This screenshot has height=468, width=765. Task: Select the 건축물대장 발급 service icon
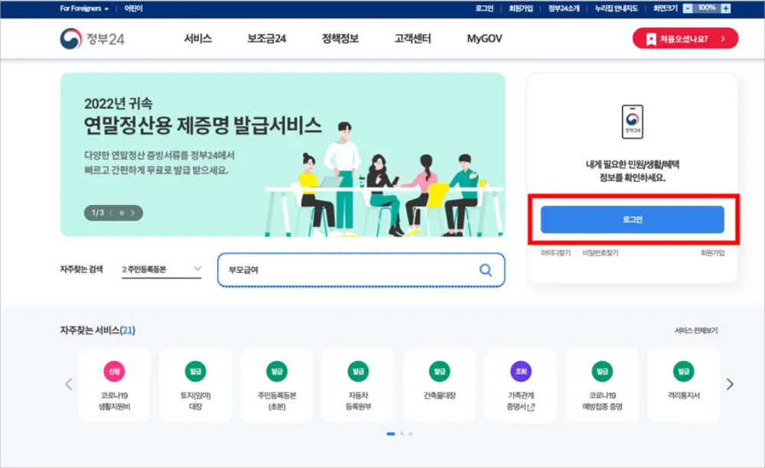[x=439, y=385]
